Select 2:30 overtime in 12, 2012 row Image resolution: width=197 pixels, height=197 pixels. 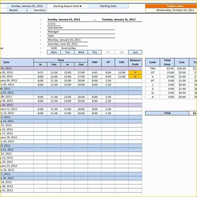tap(108, 113)
